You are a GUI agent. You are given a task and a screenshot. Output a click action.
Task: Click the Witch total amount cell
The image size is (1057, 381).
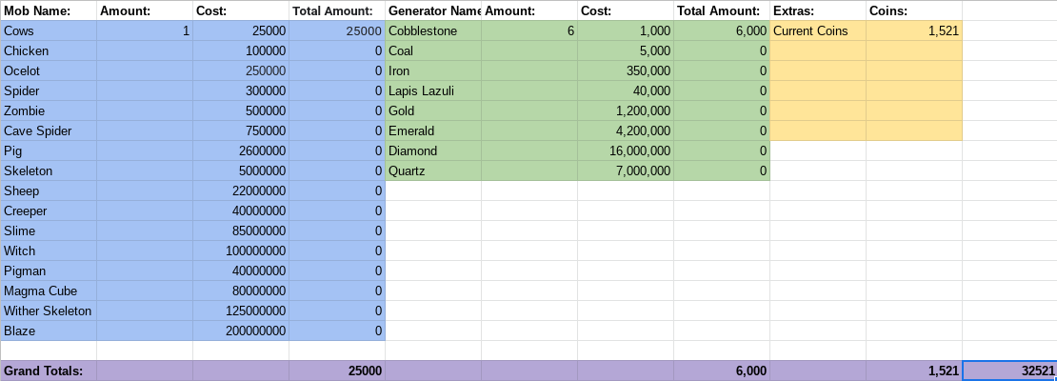point(337,251)
